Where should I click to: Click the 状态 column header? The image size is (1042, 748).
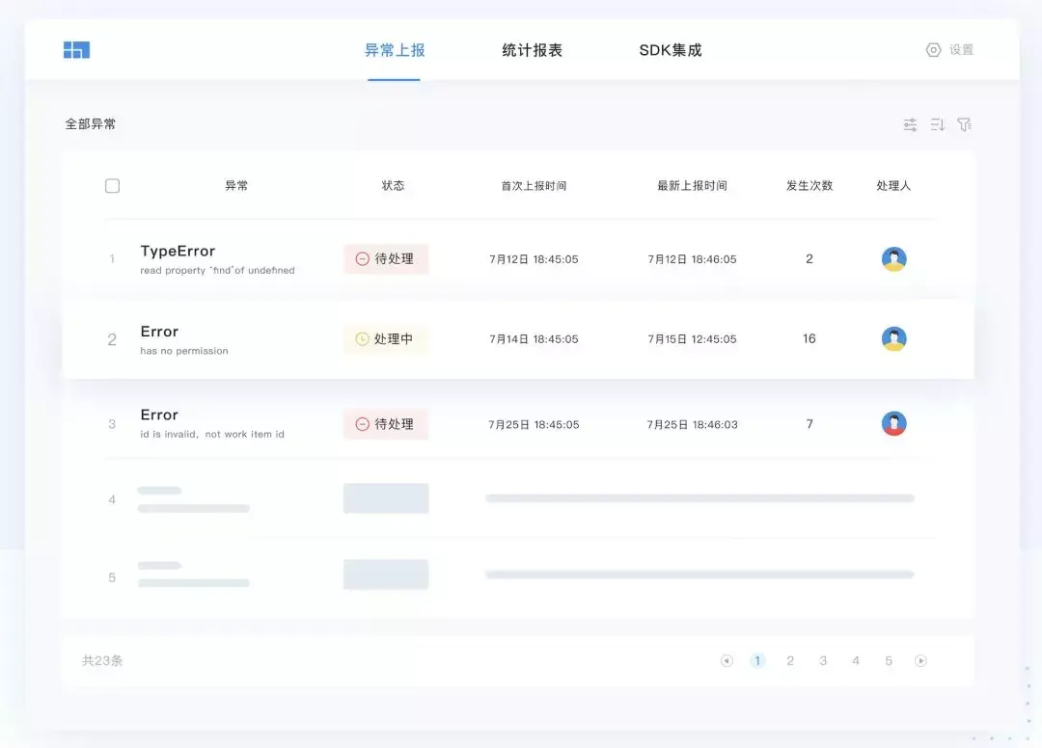click(x=393, y=186)
